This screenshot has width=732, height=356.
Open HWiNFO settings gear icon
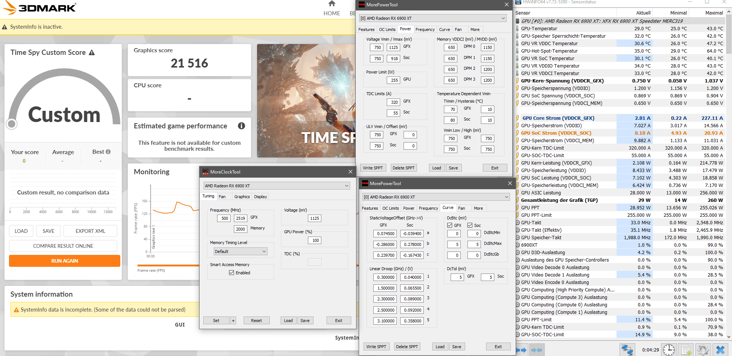pos(703,350)
